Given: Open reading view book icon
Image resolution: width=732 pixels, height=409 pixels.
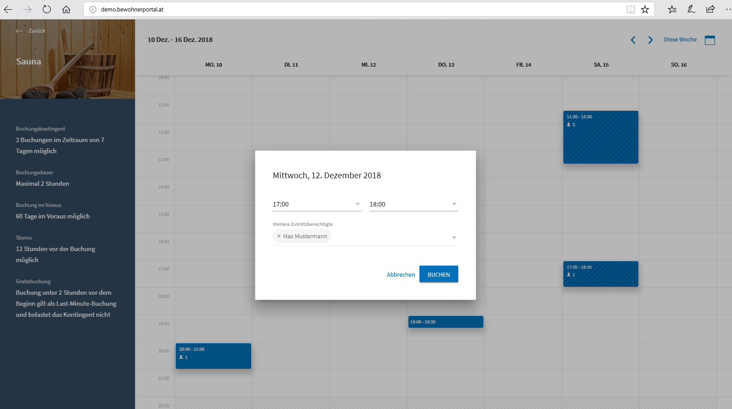Looking at the screenshot, I should (631, 9).
